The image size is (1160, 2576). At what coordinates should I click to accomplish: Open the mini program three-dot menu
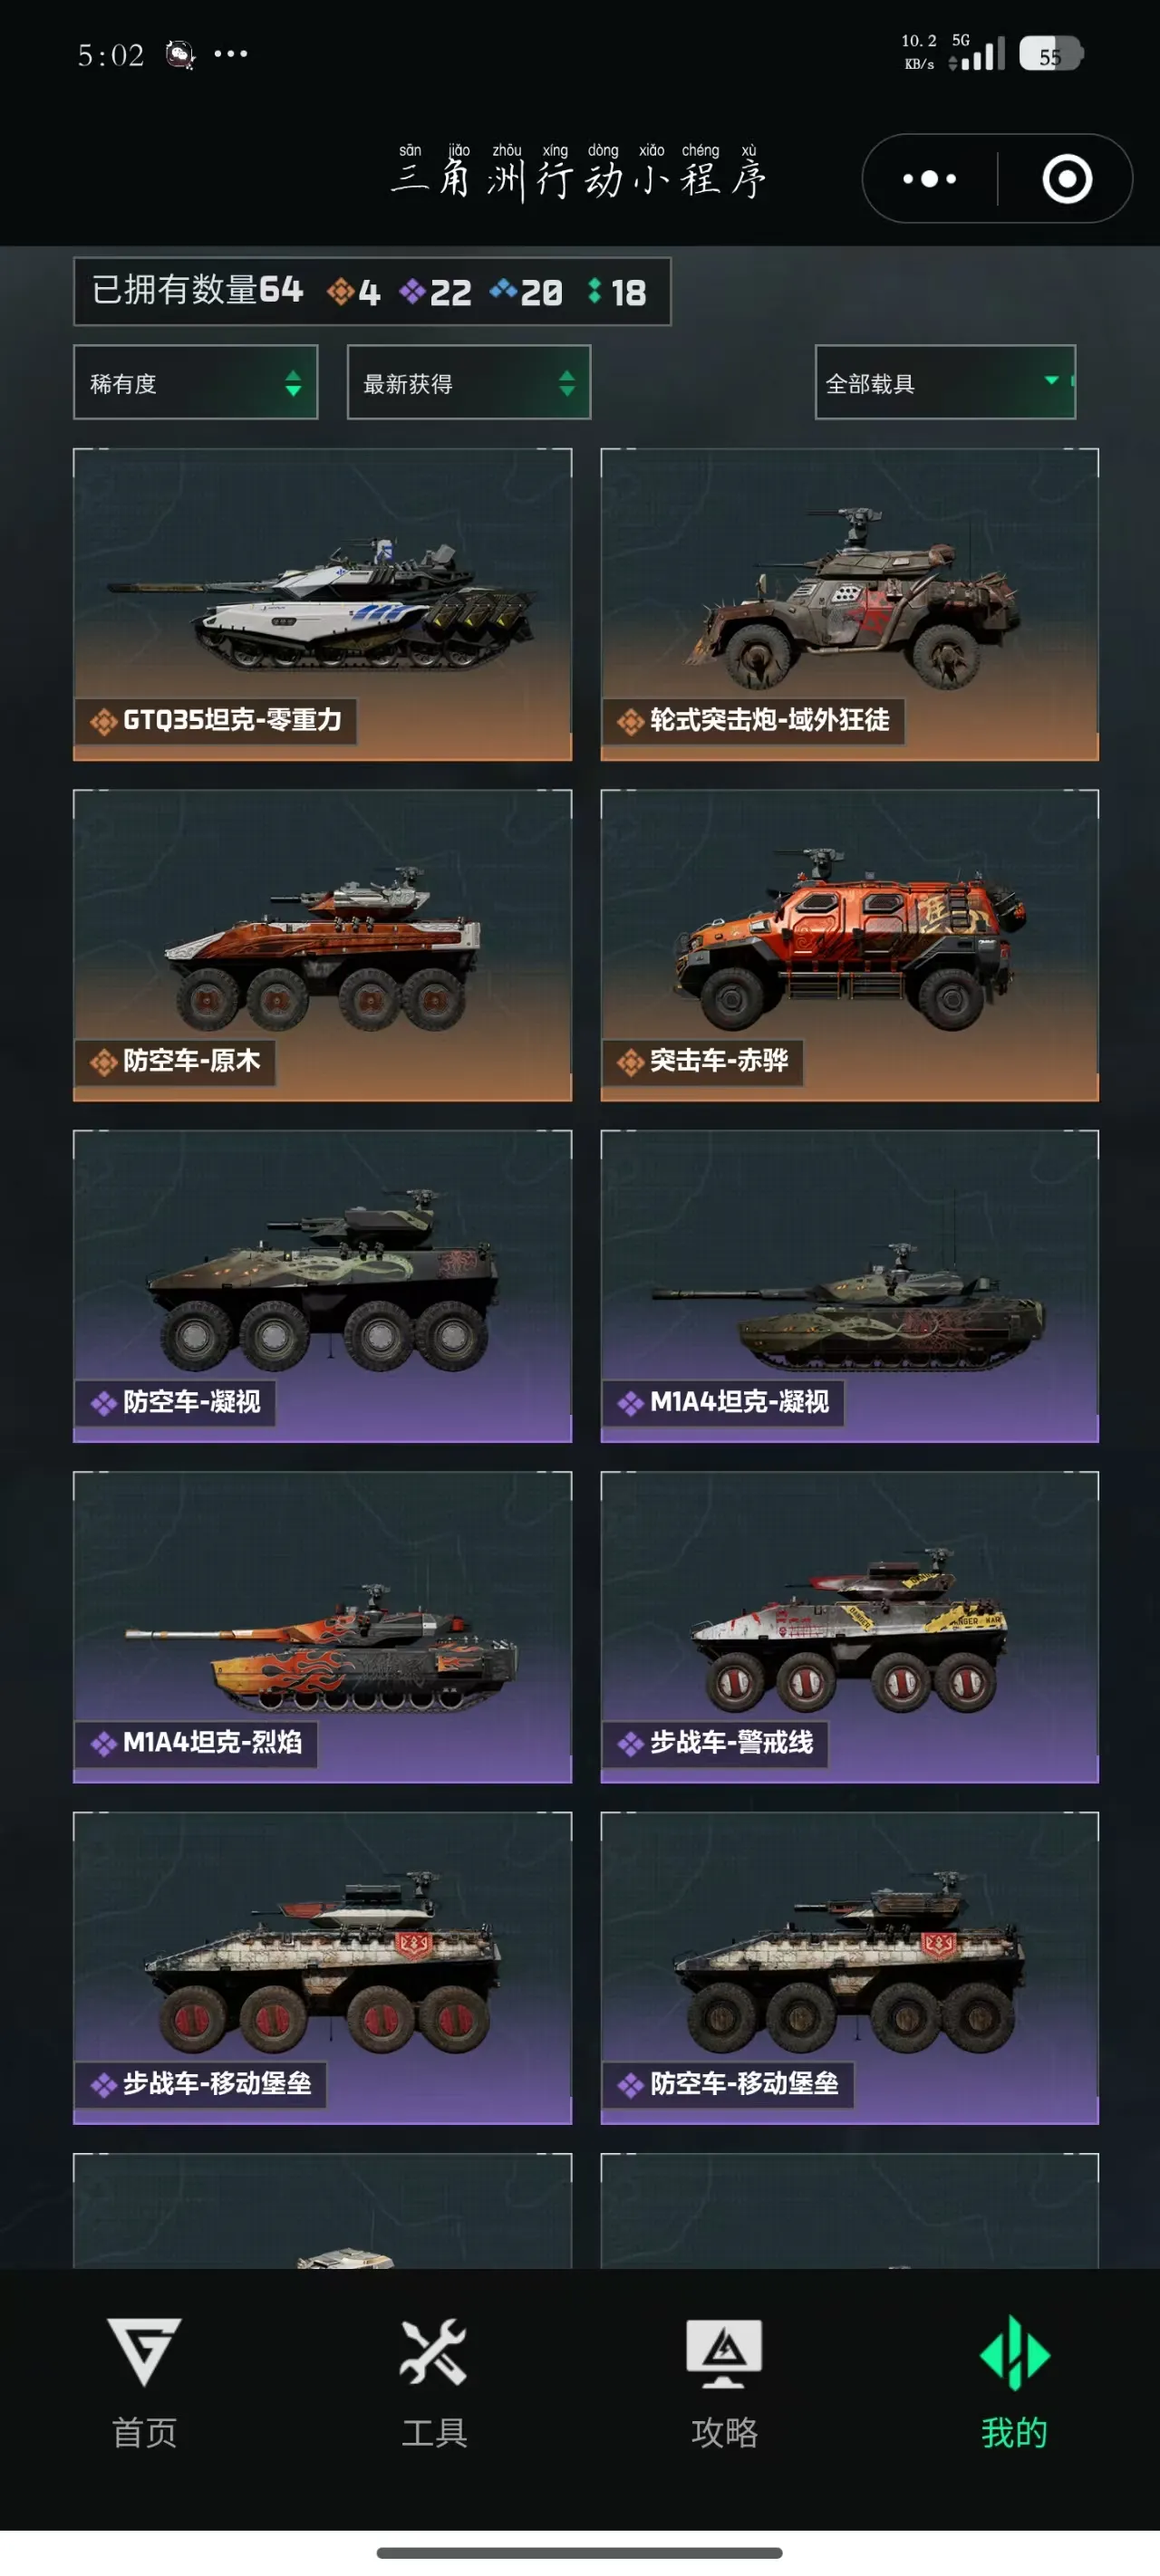coord(929,179)
